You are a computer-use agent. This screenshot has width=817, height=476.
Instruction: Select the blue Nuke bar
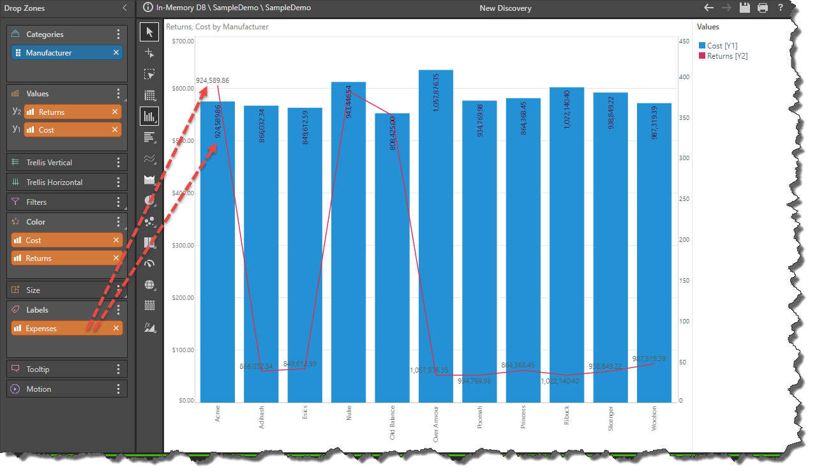(x=349, y=242)
